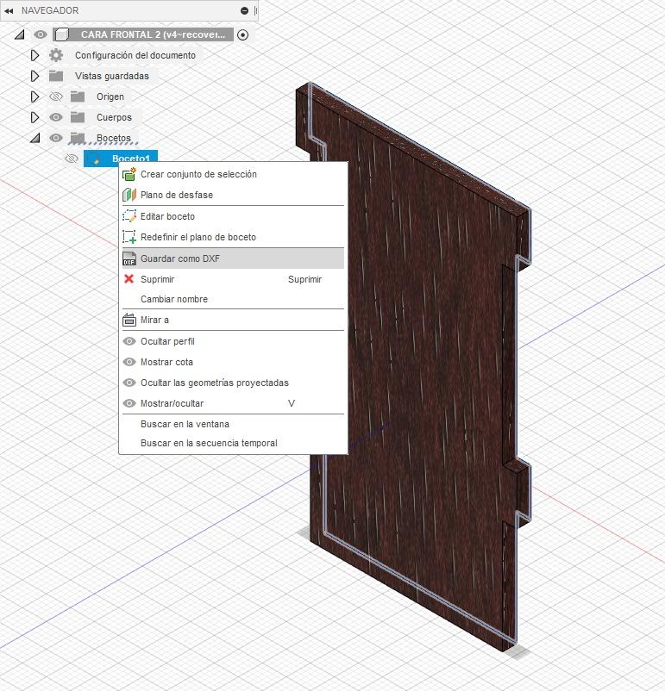Click the Editar boceto pencil icon
The width and height of the screenshot is (665, 691).
point(129,216)
